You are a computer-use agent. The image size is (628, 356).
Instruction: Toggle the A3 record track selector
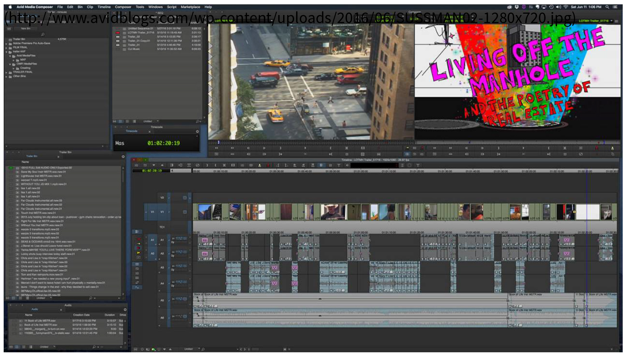[x=162, y=268]
